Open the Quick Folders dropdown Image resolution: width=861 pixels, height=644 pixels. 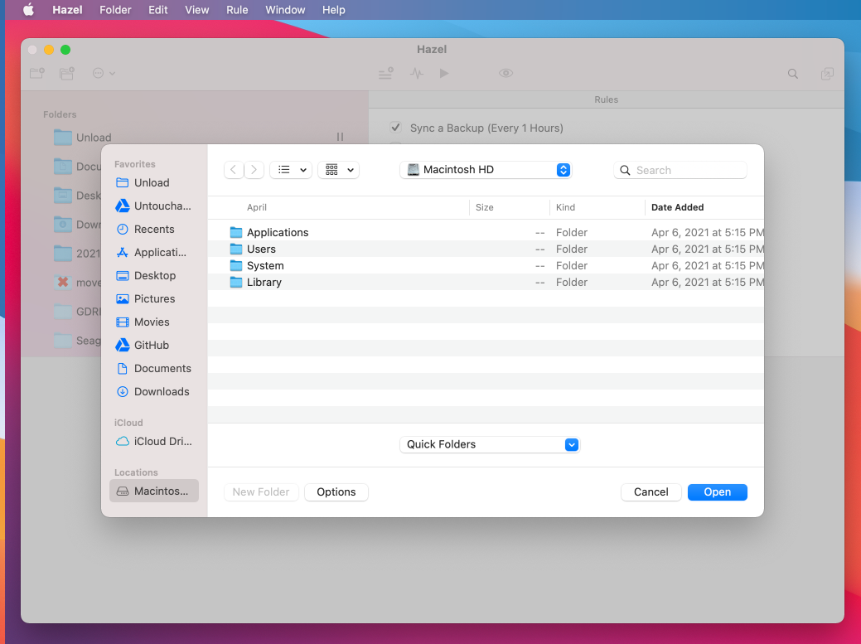click(490, 445)
